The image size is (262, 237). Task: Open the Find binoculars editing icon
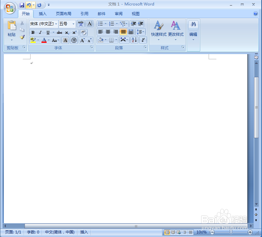tap(193, 24)
